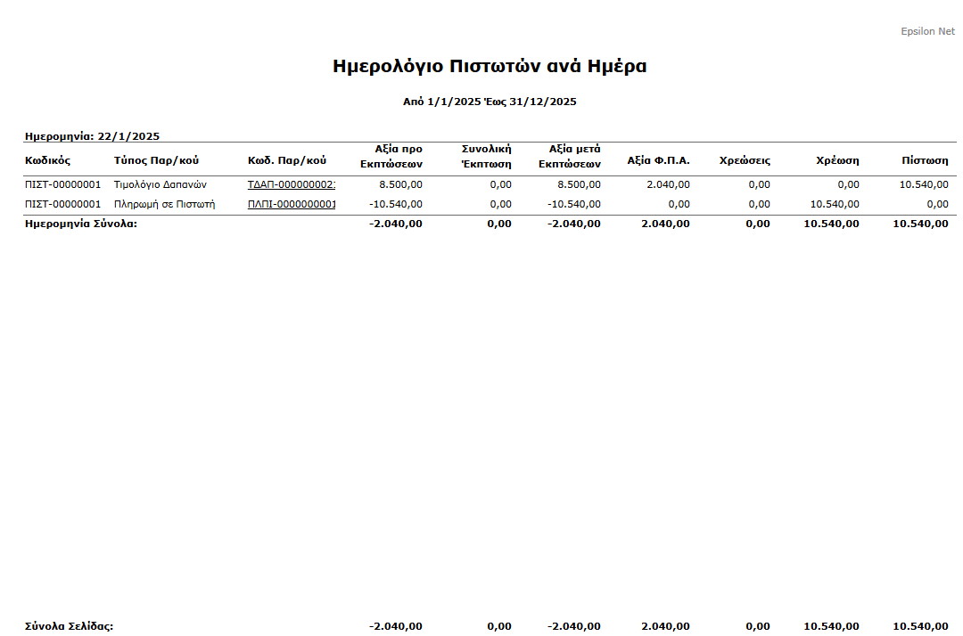Click the Ημερομηνία: 22/1/2025 group heading

[x=92, y=136]
